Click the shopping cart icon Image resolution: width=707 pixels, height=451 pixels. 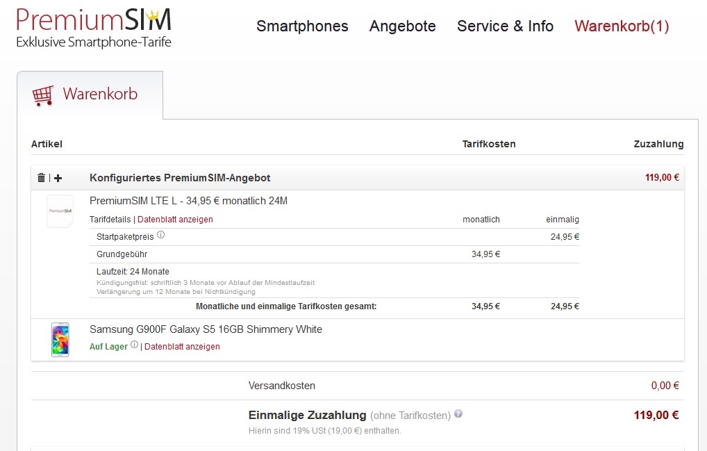[x=43, y=95]
